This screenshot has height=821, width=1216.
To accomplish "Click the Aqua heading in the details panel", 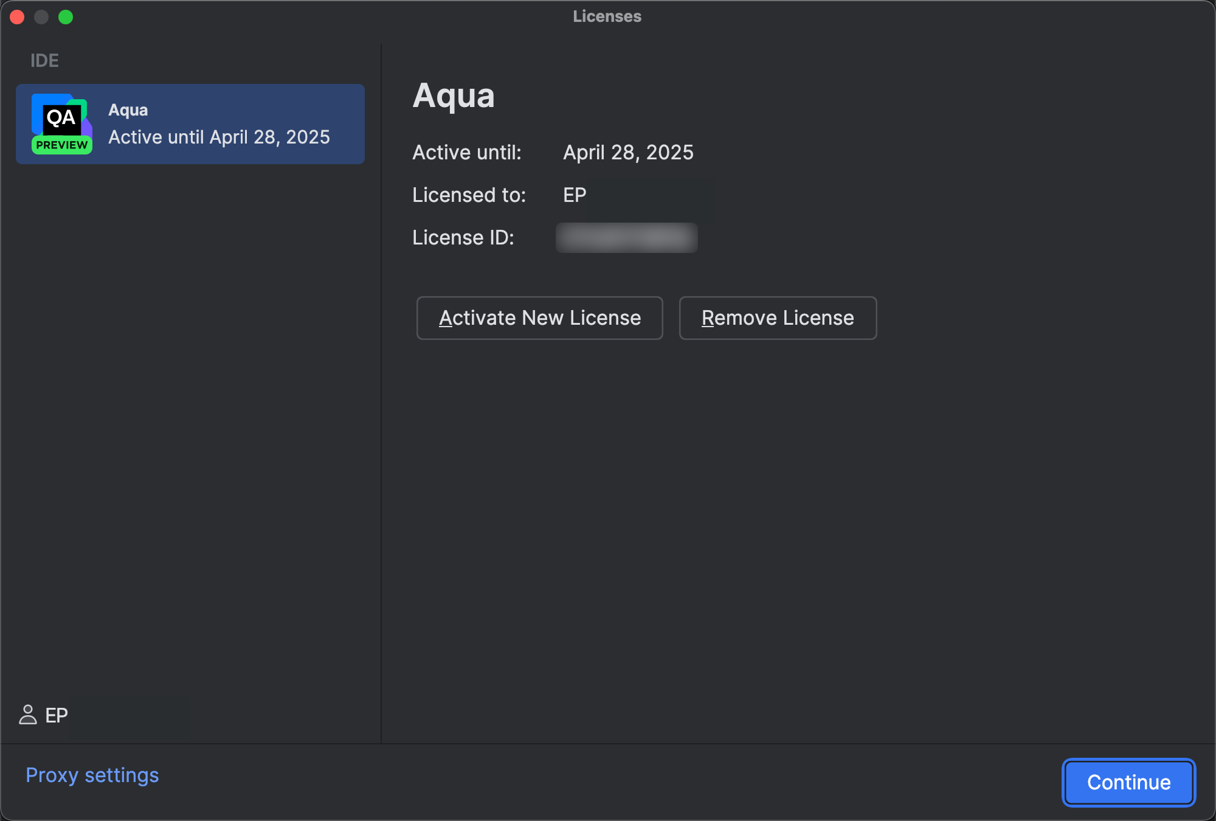I will (x=454, y=95).
